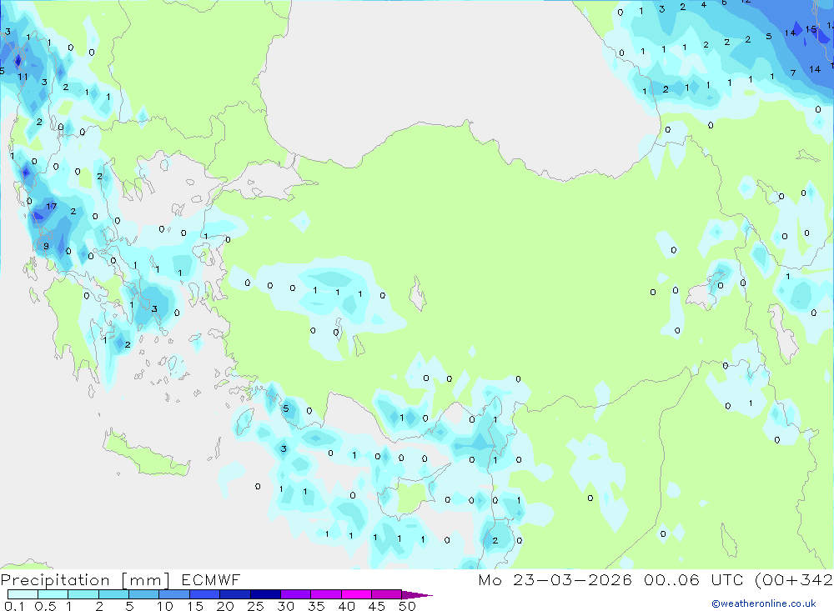834x611 pixels.
Task: Click the map precipitation value '7'
Action: tap(793, 73)
